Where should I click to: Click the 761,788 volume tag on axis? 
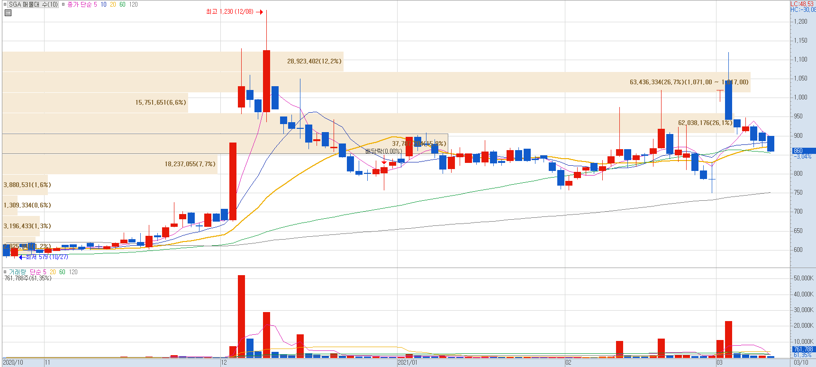[803, 349]
